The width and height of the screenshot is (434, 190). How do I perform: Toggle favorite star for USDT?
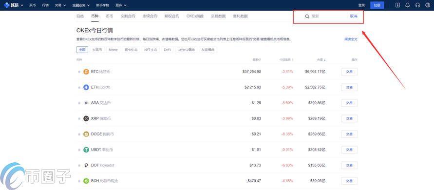point(79,150)
